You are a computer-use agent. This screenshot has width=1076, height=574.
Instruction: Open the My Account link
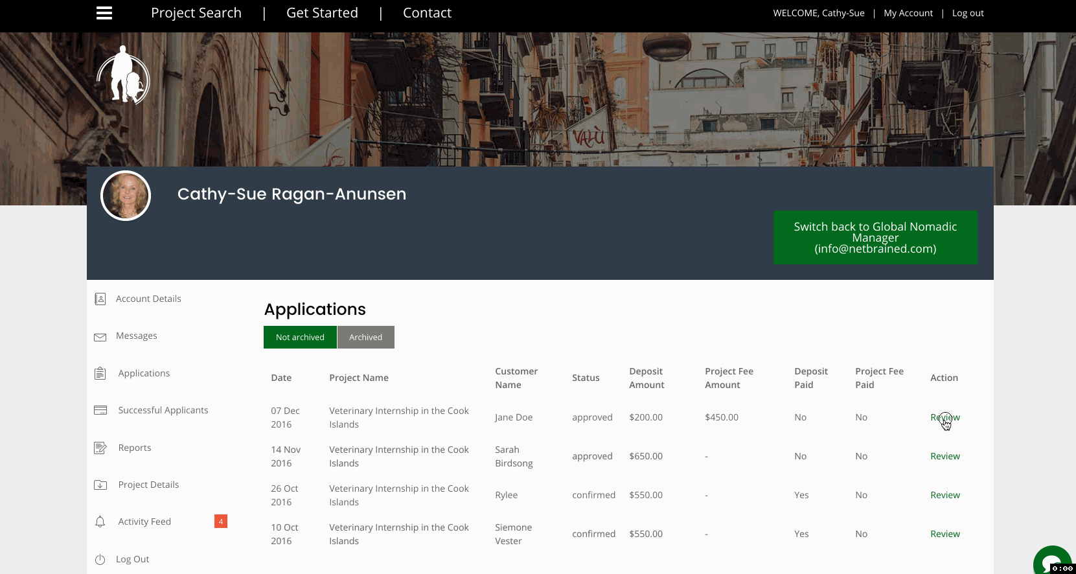[908, 13]
